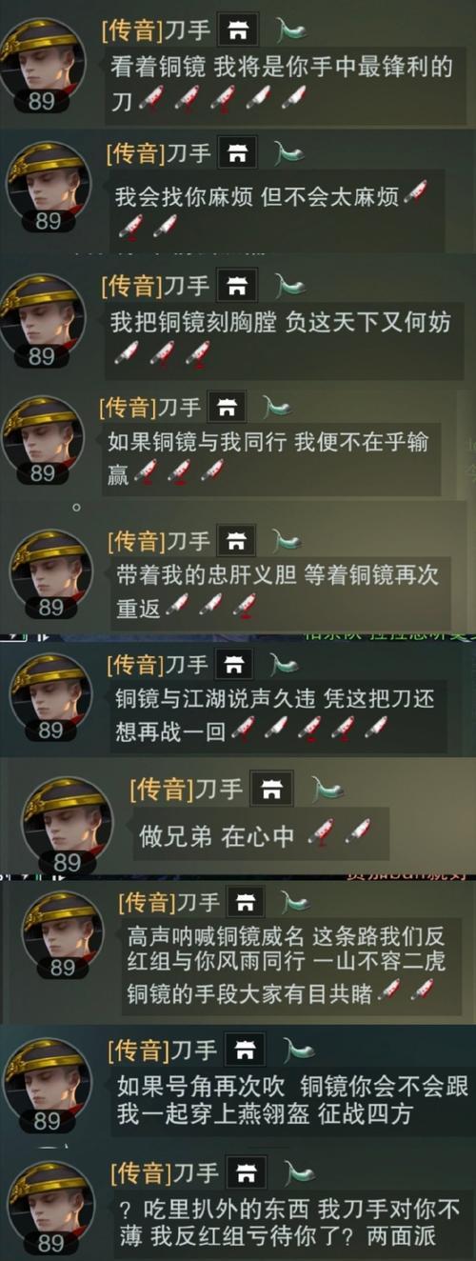The width and height of the screenshot is (476, 1261).
Task: Click [传音] tag above 我会找你麻烦 message
Action: pos(132,152)
